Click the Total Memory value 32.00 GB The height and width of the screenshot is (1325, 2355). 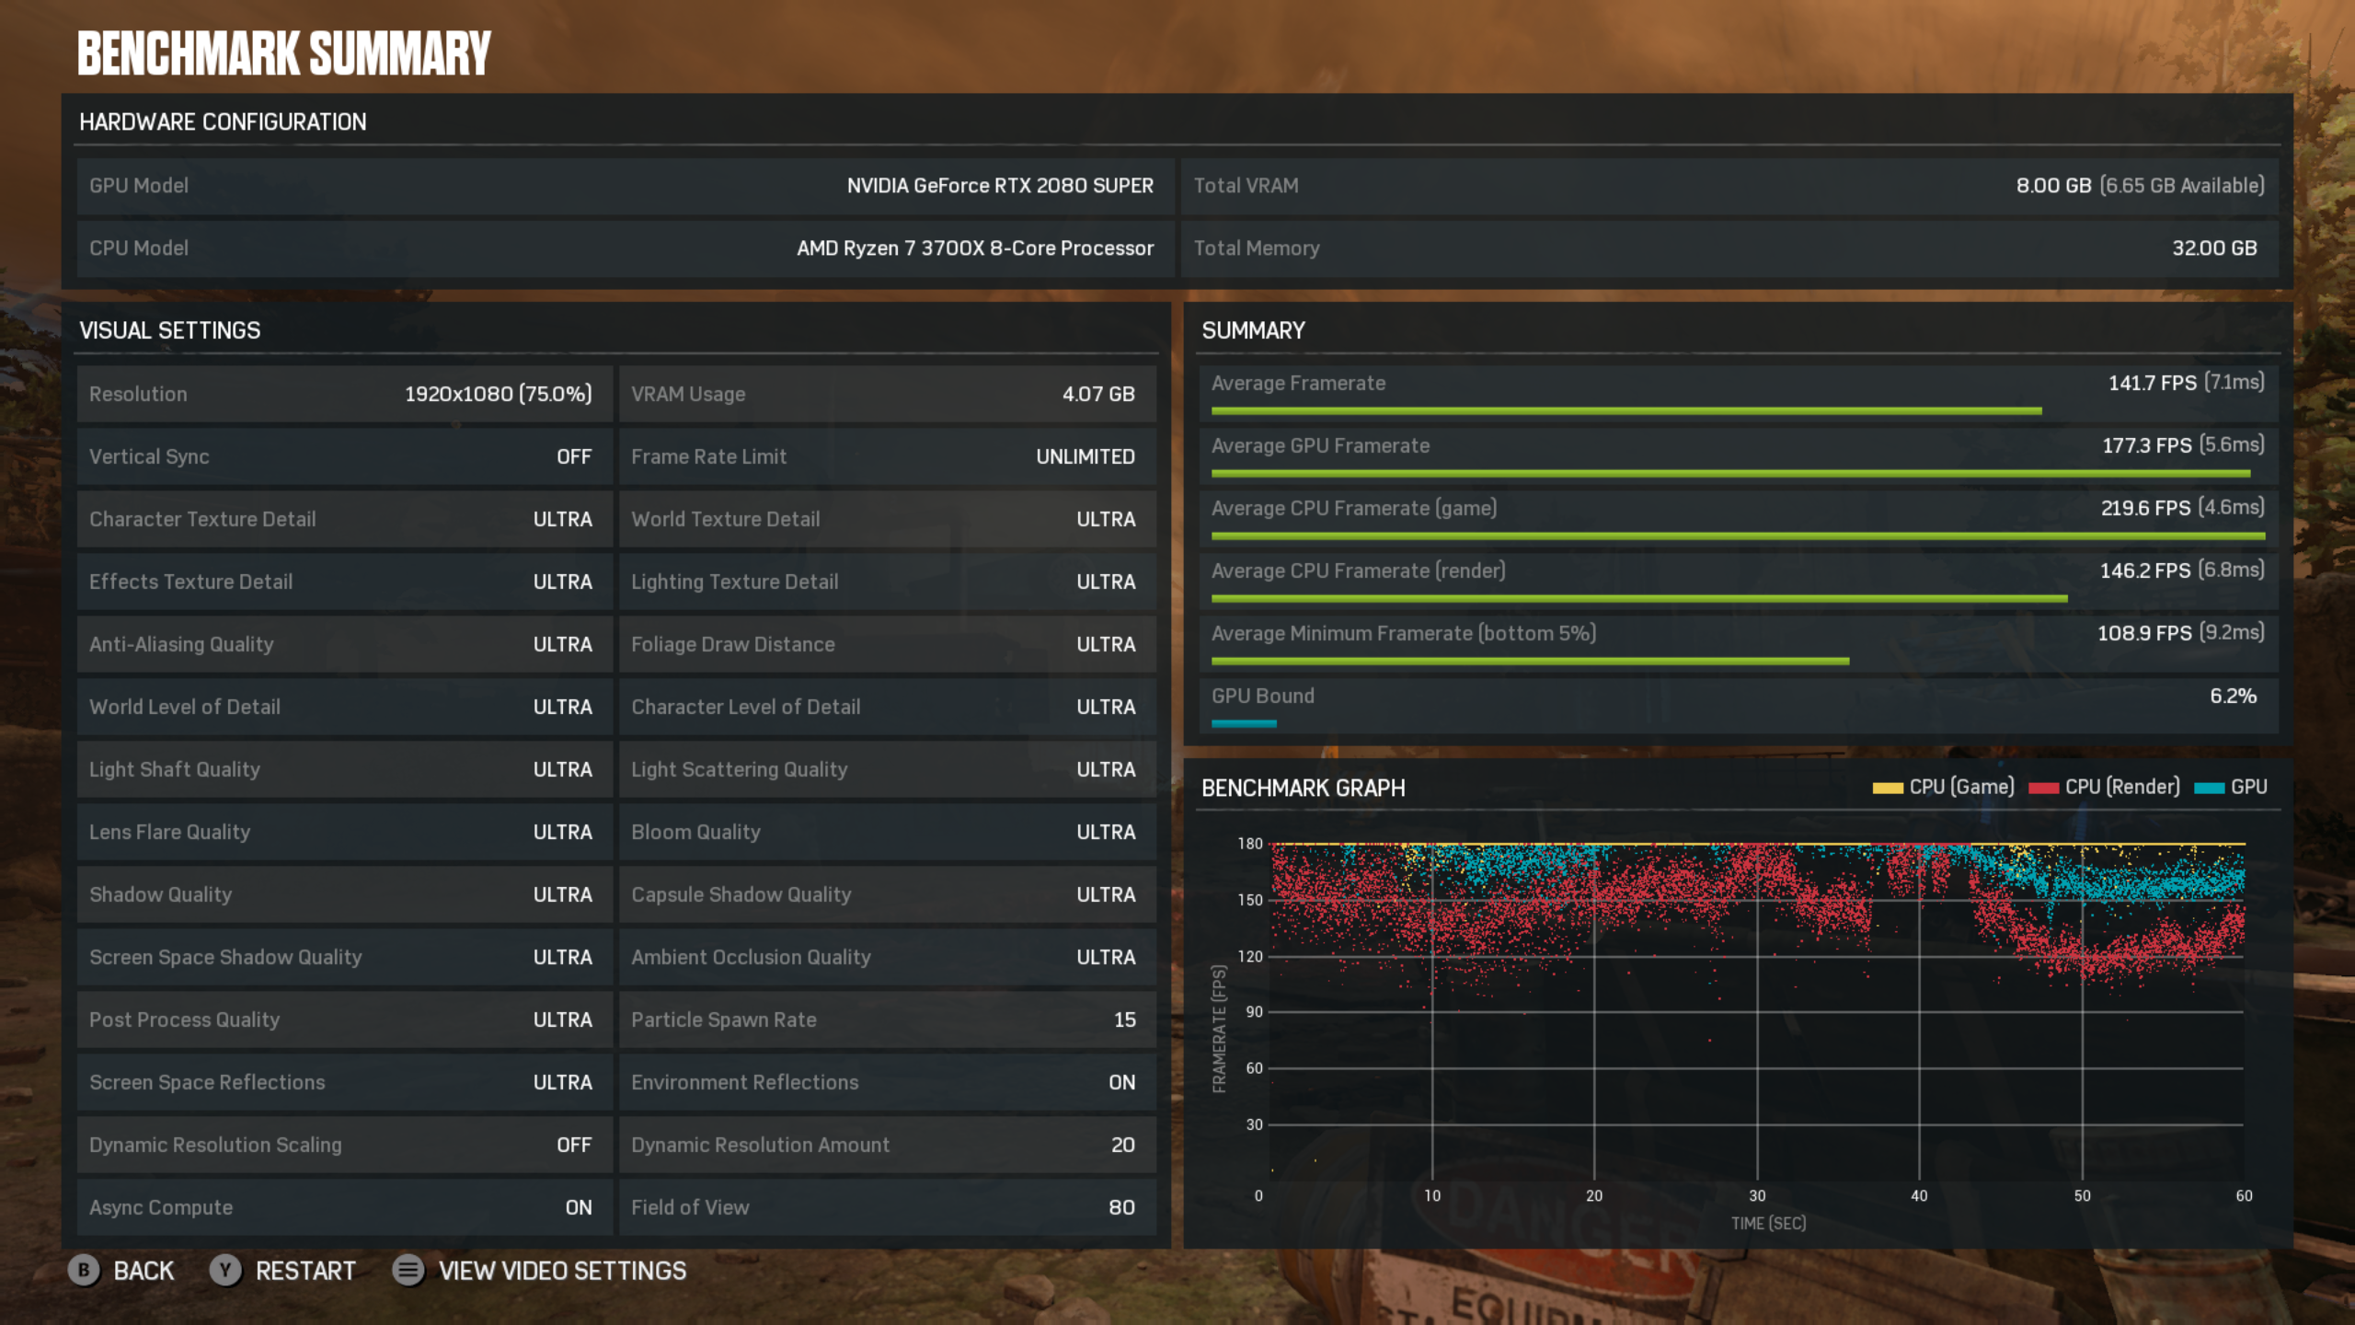pyautogui.click(x=2214, y=248)
